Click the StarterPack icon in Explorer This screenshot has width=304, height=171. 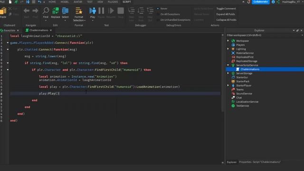(x=233, y=81)
